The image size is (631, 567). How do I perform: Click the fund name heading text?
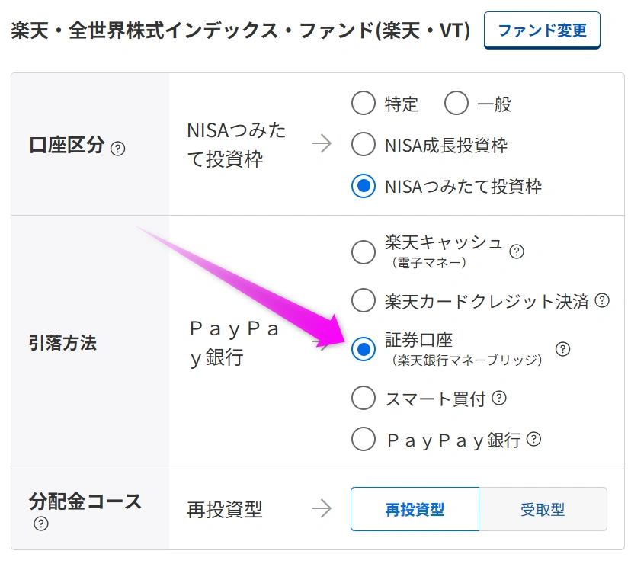click(240, 31)
